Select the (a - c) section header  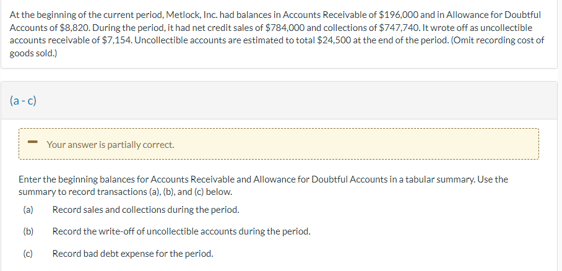[23, 100]
